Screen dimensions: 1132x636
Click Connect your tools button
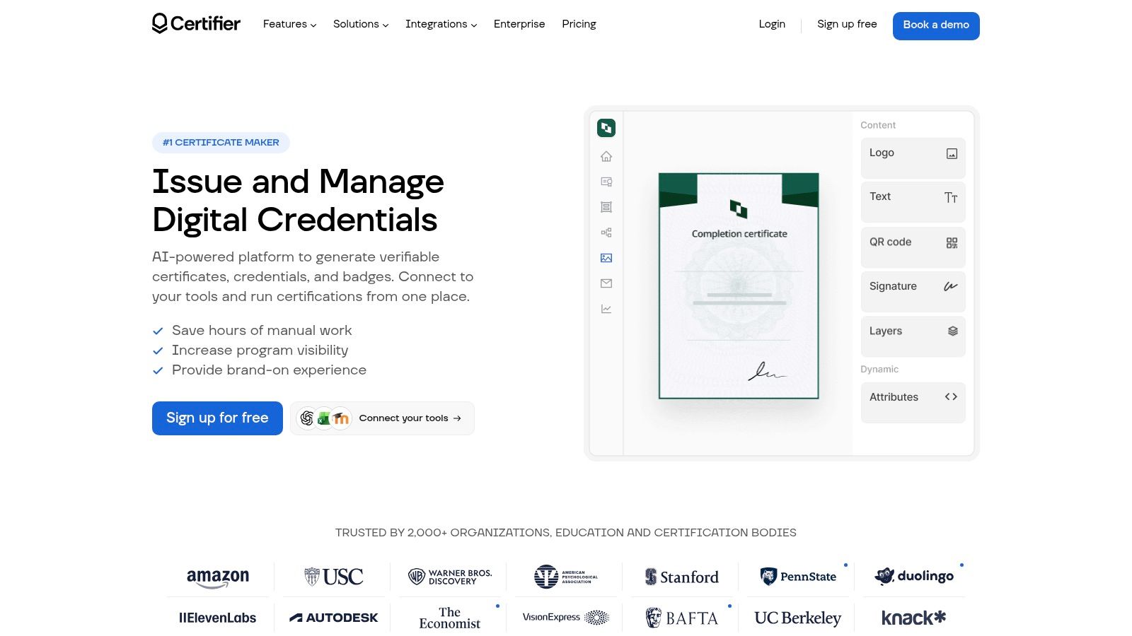coord(382,418)
